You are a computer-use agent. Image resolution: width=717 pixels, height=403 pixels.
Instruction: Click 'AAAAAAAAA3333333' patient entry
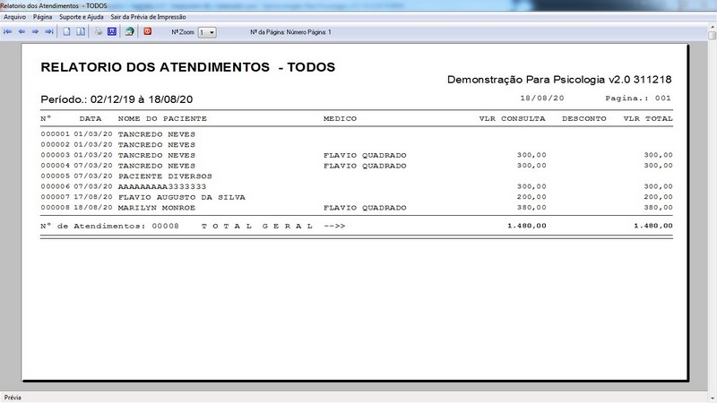click(162, 187)
